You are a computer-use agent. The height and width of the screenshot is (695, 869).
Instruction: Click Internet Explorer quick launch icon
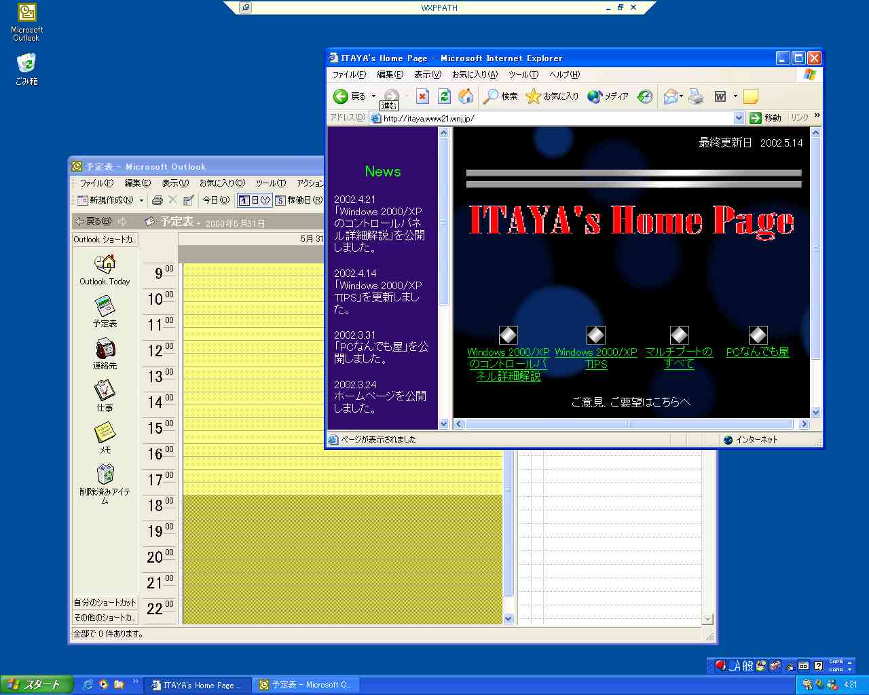pyautogui.click(x=88, y=684)
